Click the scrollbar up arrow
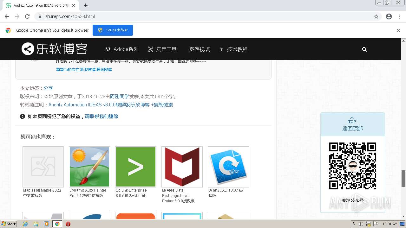This screenshot has width=406, height=228. (403, 41)
